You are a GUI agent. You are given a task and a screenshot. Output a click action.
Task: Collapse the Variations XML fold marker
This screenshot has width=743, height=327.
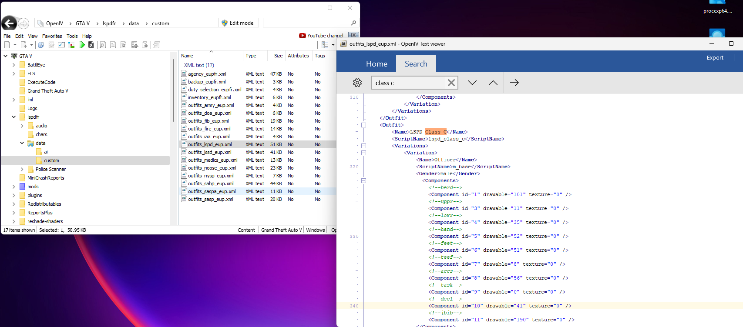pyautogui.click(x=363, y=146)
